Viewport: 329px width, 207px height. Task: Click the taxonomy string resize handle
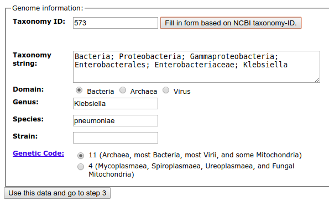point(317,80)
